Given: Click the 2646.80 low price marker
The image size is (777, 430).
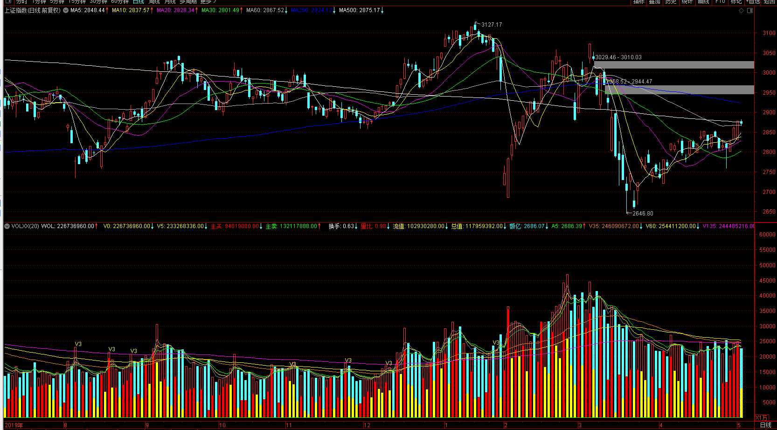Looking at the screenshot, I should pyautogui.click(x=643, y=214).
